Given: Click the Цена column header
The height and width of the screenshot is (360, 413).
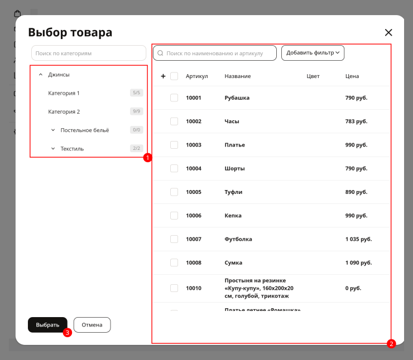Looking at the screenshot, I should [352, 76].
